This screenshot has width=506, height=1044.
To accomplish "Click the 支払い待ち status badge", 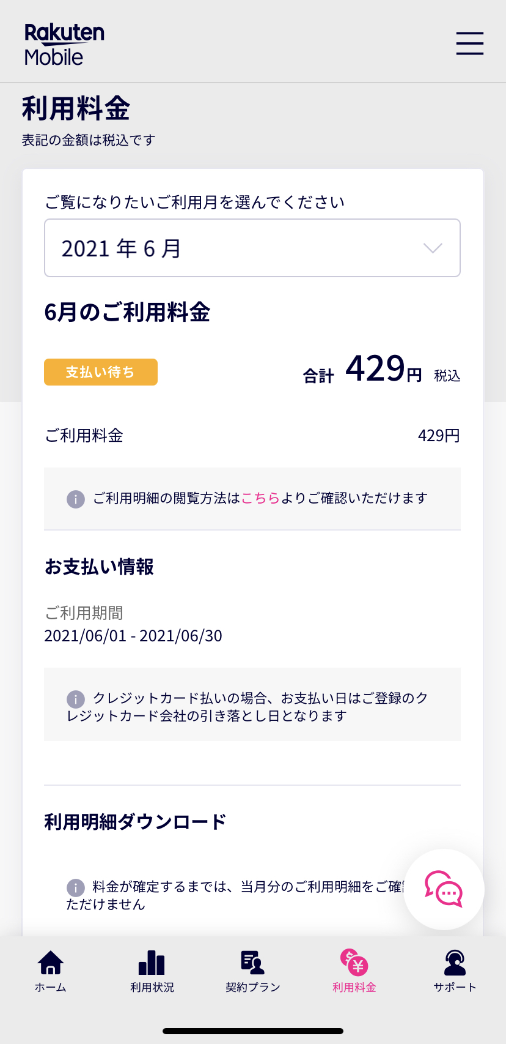I will click(101, 372).
